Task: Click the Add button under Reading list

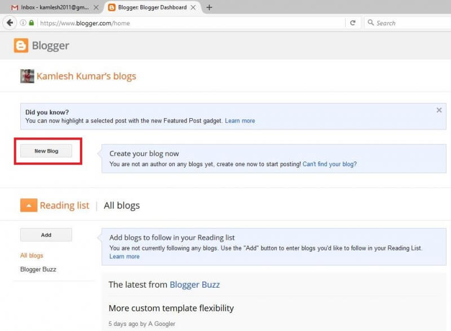Action: coord(46,235)
